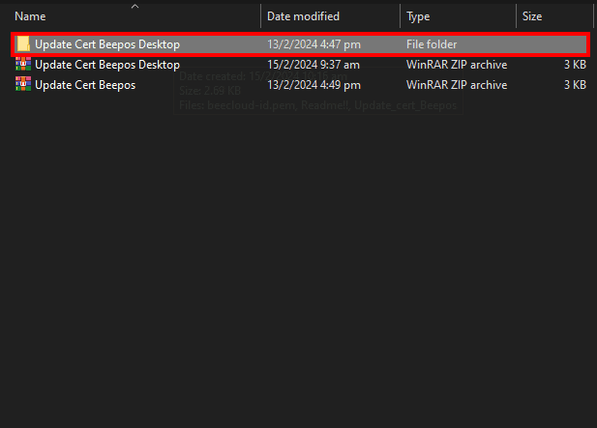The width and height of the screenshot is (597, 428).
Task: Click the 13/2/2024 4:49 pm modified date
Action: (x=313, y=85)
